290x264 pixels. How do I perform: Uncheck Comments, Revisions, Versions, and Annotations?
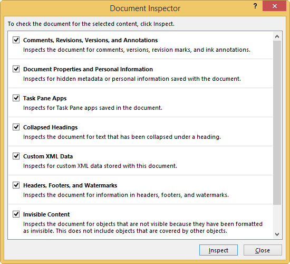16,40
